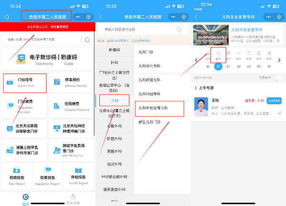Image resolution: width=286 pixels, height=206 pixels.
Task: Toggle 只看有号 availability switch
Action: pos(277,78)
